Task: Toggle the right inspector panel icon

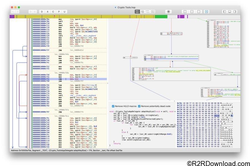Action: 235,11
